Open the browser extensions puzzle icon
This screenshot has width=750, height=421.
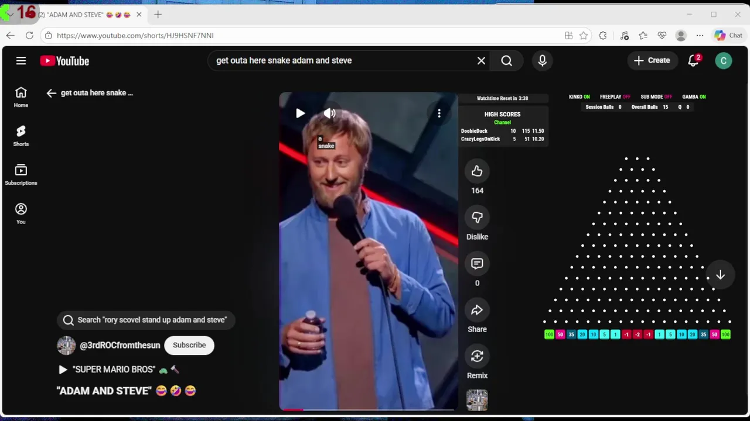[603, 36]
